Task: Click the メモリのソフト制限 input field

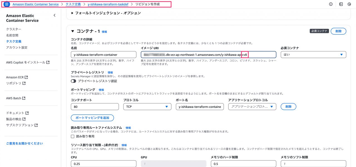Action: point(313,164)
